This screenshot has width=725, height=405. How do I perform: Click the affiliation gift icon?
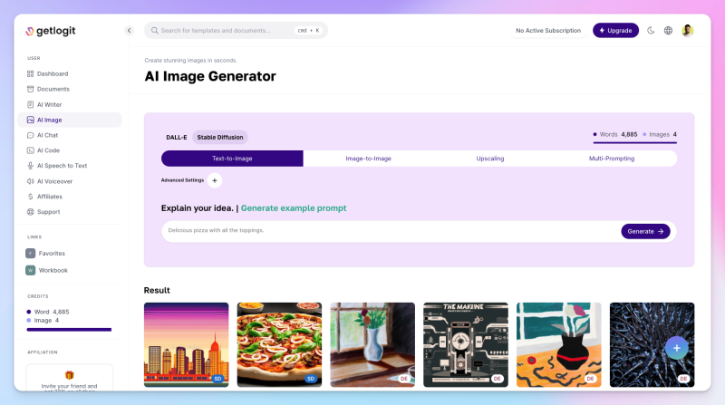[70, 374]
